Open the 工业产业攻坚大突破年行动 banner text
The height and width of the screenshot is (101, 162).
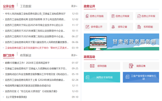[x=143, y=77]
